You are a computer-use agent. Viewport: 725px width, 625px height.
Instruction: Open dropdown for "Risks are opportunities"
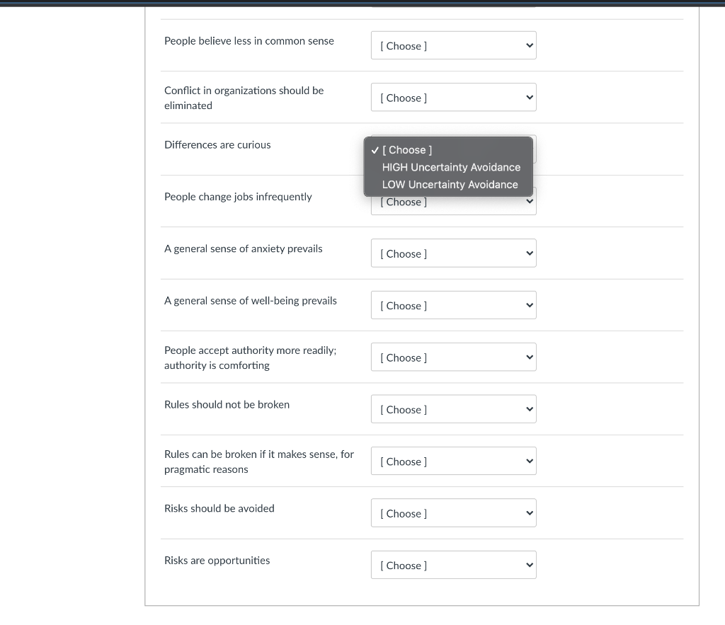[453, 566]
